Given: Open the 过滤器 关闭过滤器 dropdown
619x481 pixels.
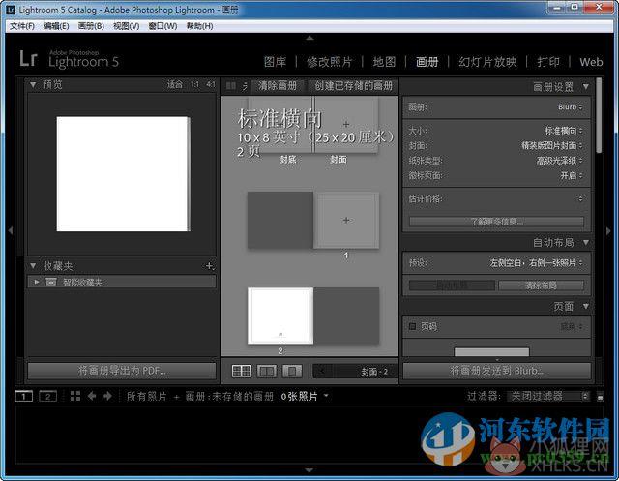Looking at the screenshot, I should click(x=548, y=396).
